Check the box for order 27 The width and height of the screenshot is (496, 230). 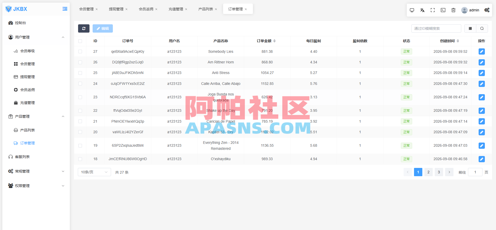(x=80, y=51)
